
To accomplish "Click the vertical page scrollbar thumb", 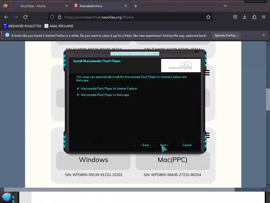I will (x=268, y=99).
